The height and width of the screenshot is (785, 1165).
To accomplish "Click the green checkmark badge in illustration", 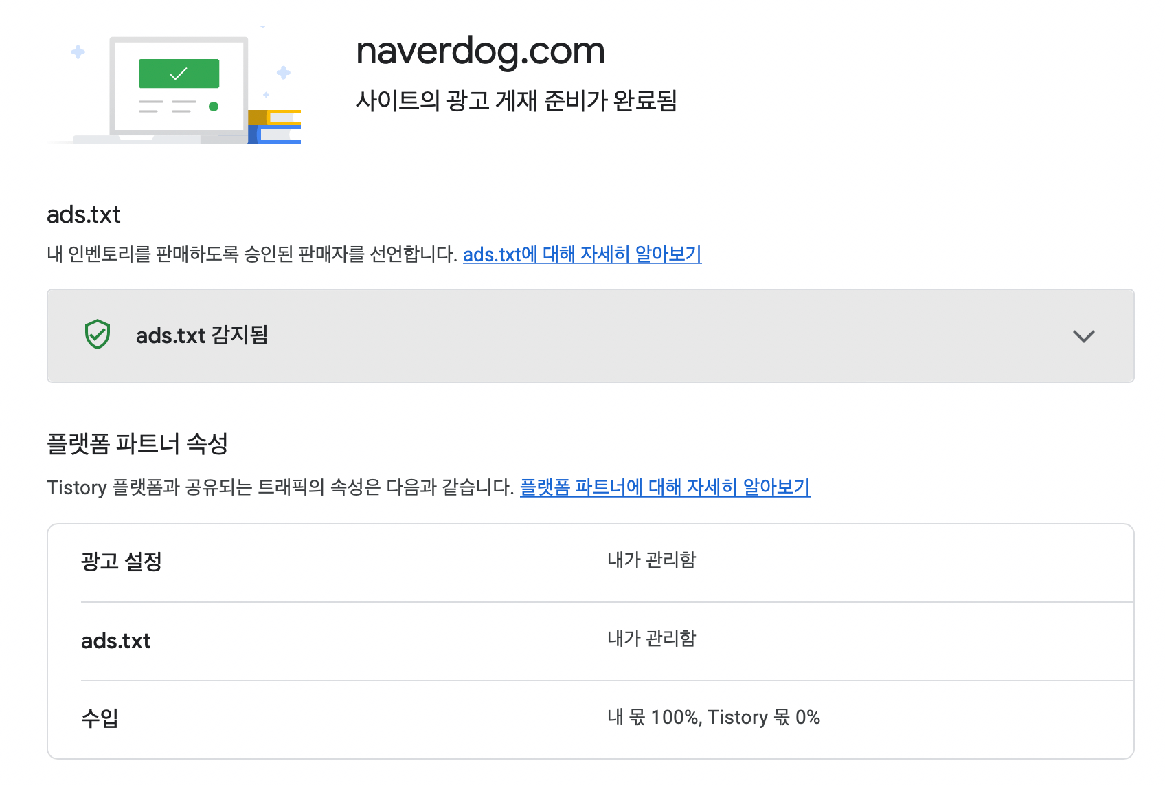I will [179, 74].
